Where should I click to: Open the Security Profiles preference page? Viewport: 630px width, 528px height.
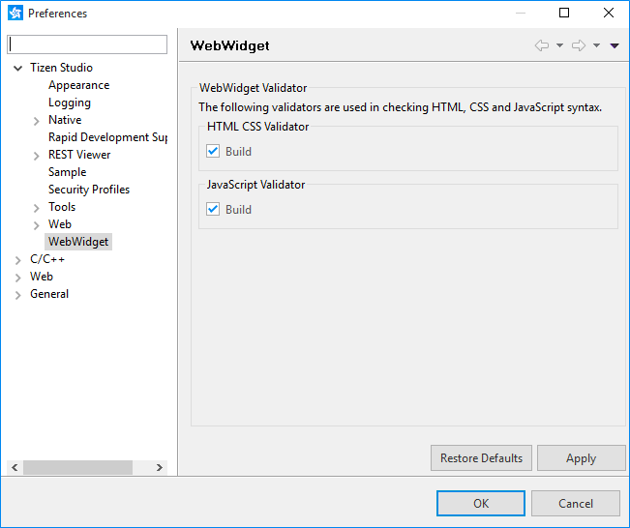click(89, 190)
